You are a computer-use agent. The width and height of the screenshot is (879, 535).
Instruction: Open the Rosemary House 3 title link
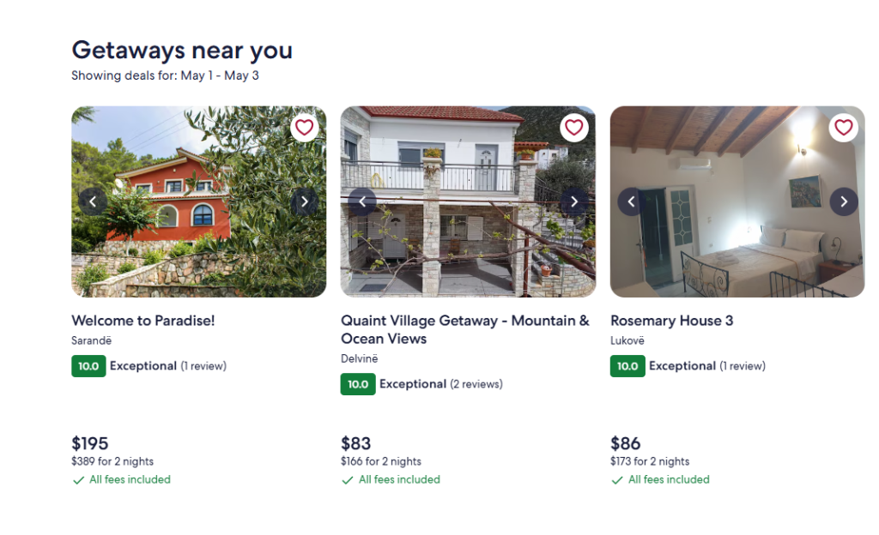(x=671, y=321)
